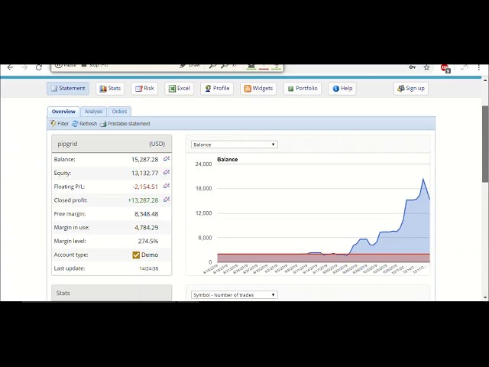Open the Symbol - Number of trades dropdown

234,294
